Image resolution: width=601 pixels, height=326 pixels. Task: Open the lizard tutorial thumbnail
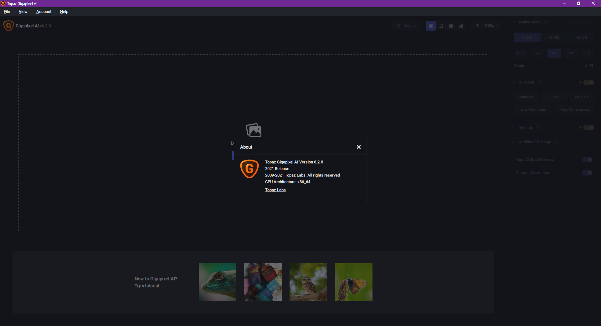click(x=218, y=282)
